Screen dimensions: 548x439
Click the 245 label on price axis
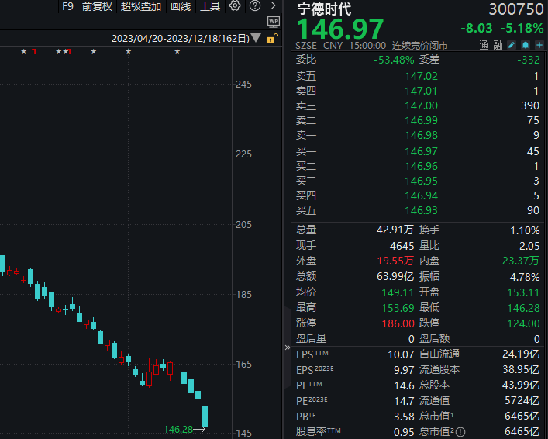243,85
